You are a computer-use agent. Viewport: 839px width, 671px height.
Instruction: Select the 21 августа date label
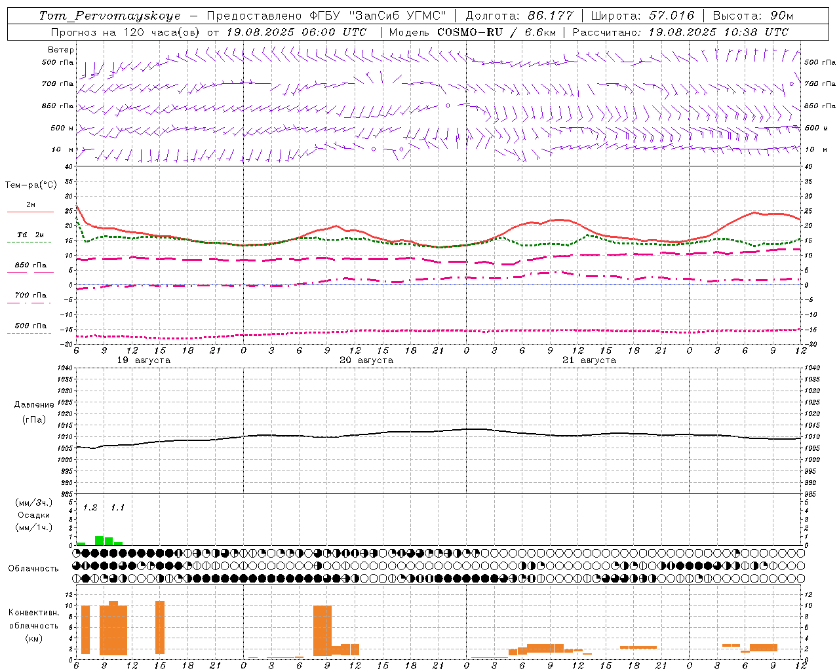589,360
